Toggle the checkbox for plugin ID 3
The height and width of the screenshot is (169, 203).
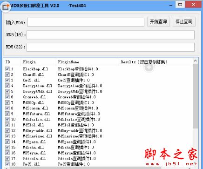tap(7, 80)
